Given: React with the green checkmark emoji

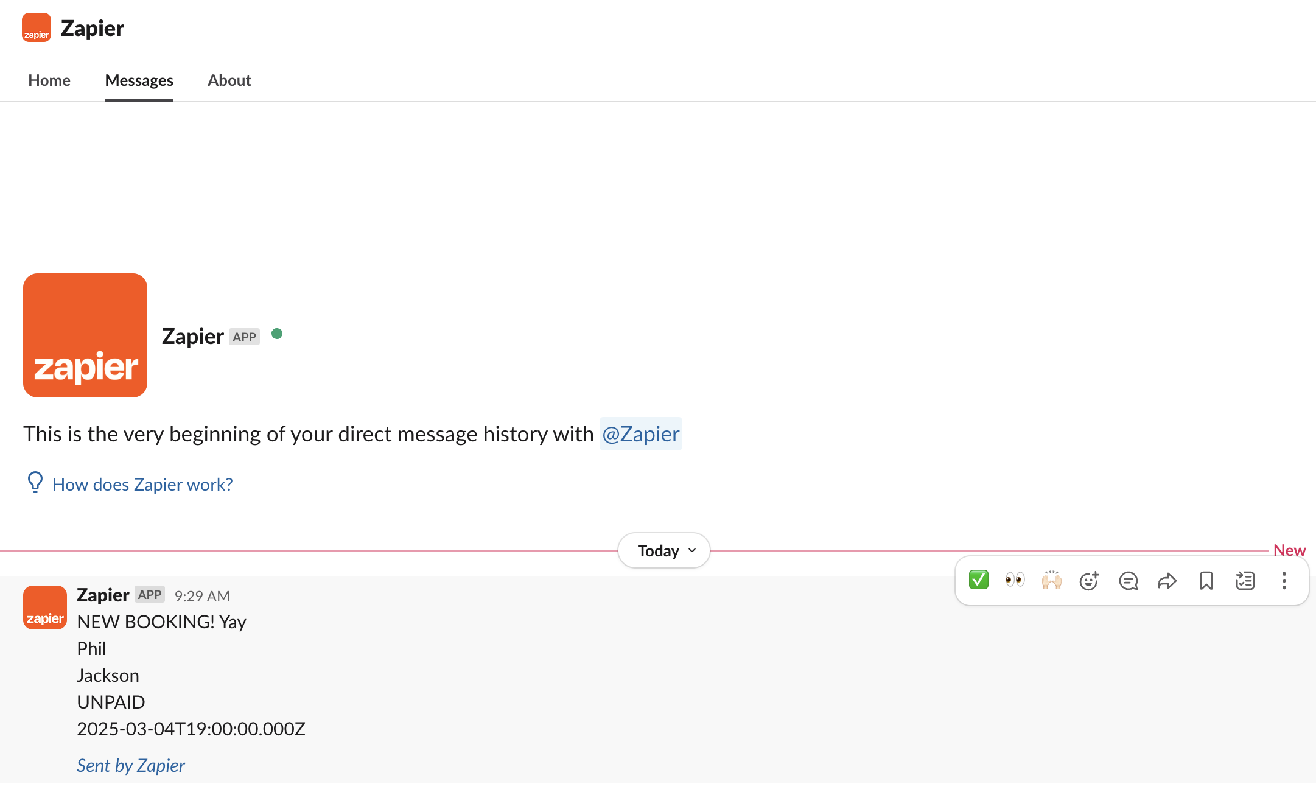Looking at the screenshot, I should pyautogui.click(x=978, y=580).
